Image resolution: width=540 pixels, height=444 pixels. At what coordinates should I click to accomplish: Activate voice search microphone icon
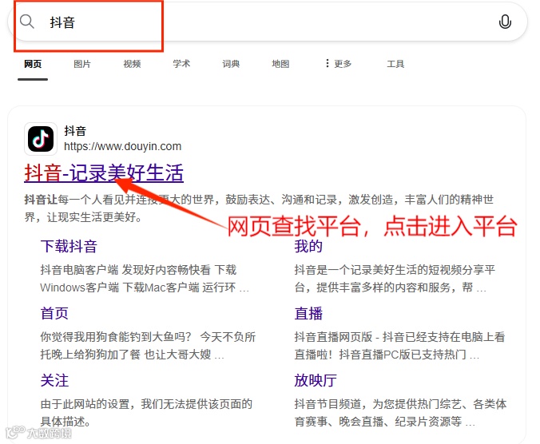click(x=505, y=22)
